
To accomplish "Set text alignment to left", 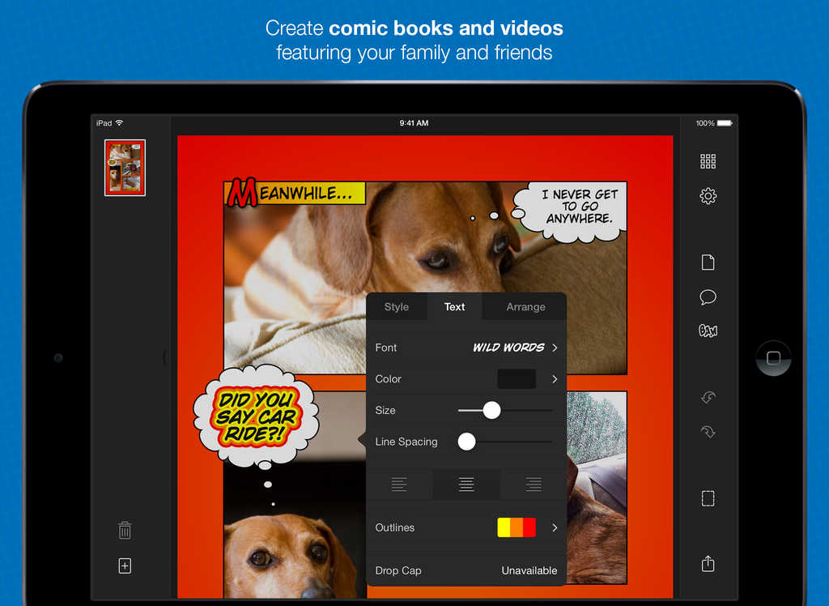I will click(399, 484).
